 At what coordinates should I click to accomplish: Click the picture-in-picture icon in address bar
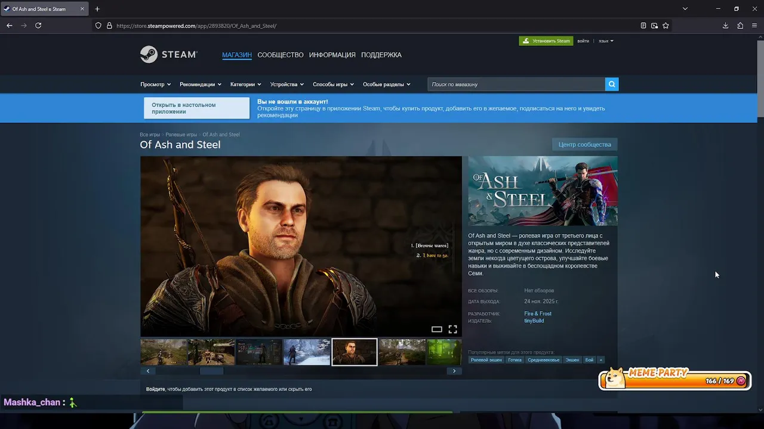point(654,26)
